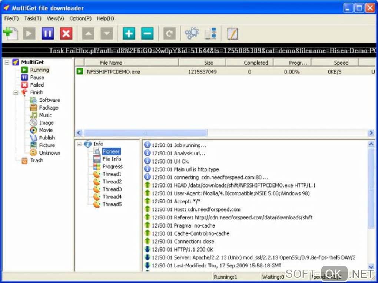The height and width of the screenshot is (283, 378).
Task: Click the red X delete task button
Action: pos(66,33)
